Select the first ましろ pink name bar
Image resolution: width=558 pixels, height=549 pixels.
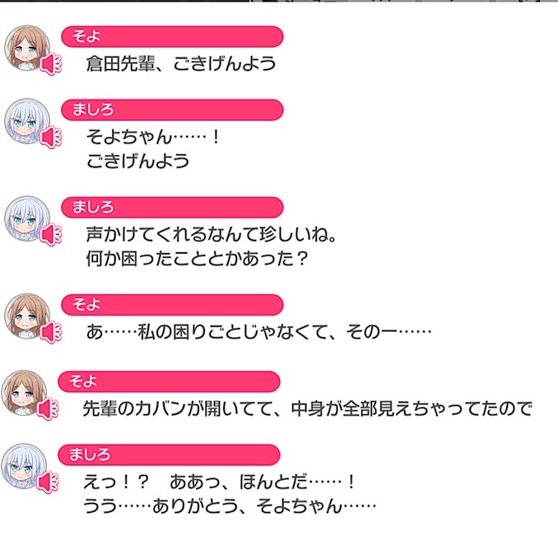(172, 110)
